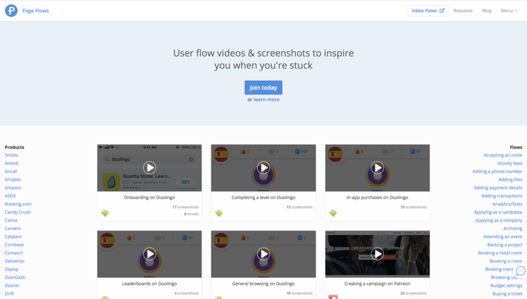
Task: Select the Adding transactions flow
Action: pyautogui.click(x=502, y=196)
